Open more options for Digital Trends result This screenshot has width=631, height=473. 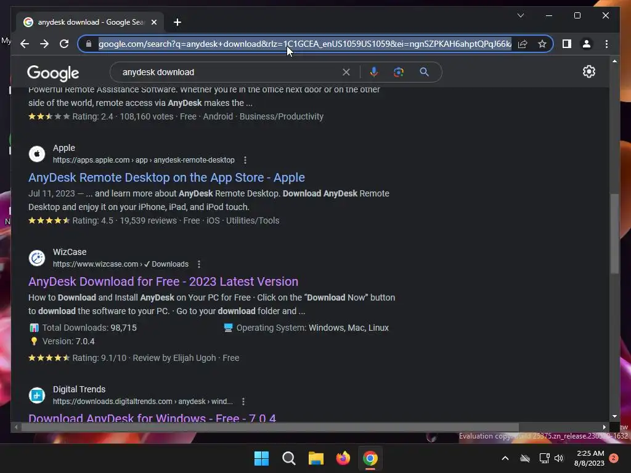[x=243, y=402]
